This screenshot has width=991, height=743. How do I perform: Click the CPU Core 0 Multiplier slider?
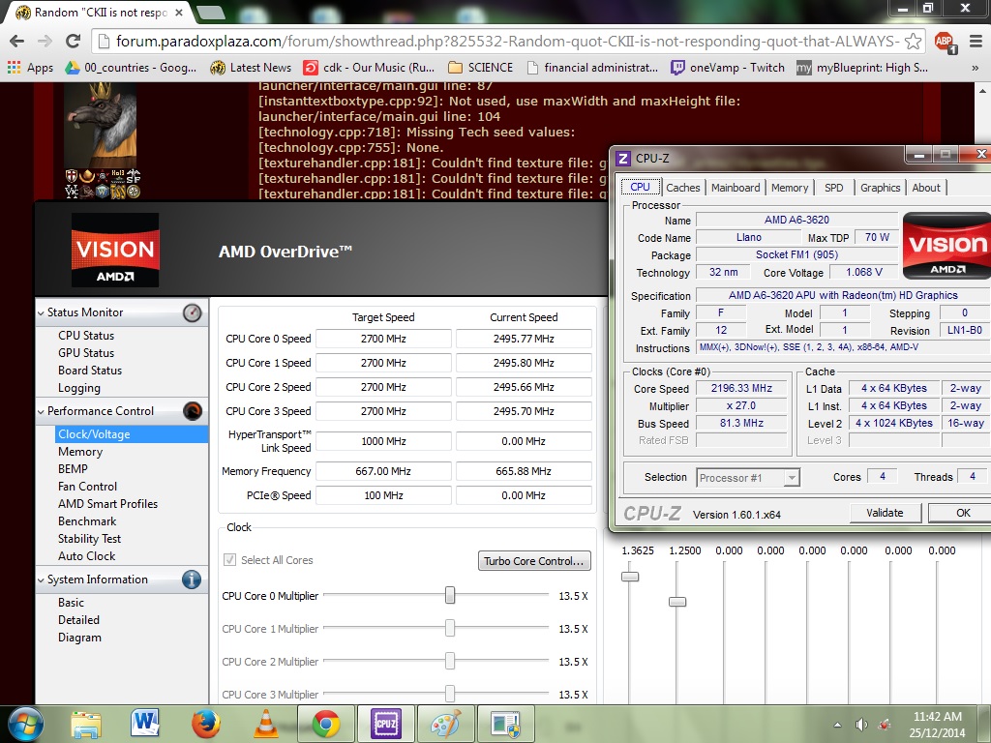click(450, 596)
